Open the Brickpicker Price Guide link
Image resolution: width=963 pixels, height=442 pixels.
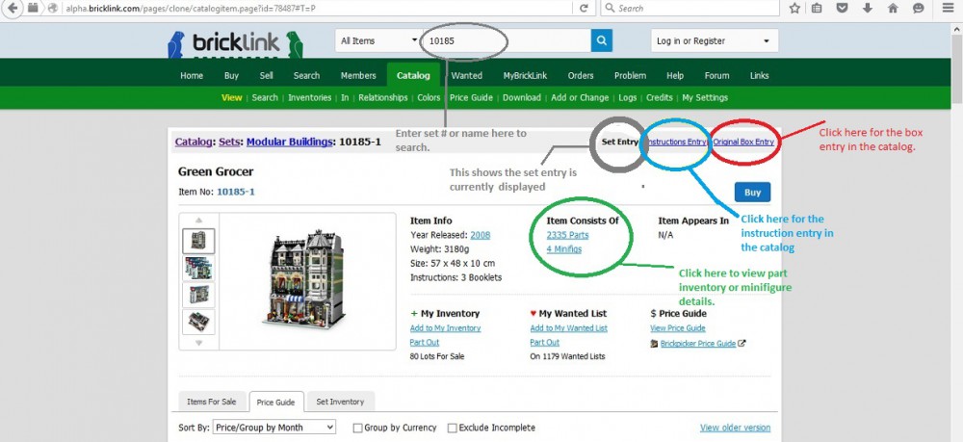698,344
